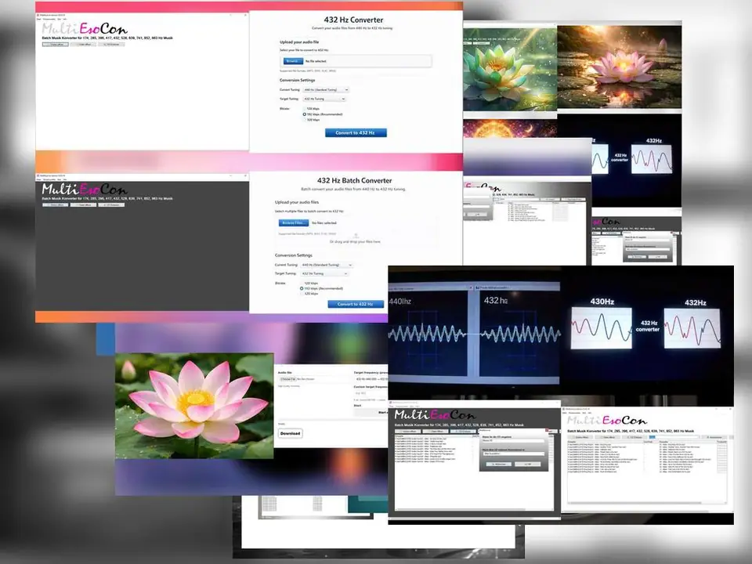Click the upload arrow icon in the batch drop zone
Viewport: 752px width, 564px height.
click(x=355, y=234)
